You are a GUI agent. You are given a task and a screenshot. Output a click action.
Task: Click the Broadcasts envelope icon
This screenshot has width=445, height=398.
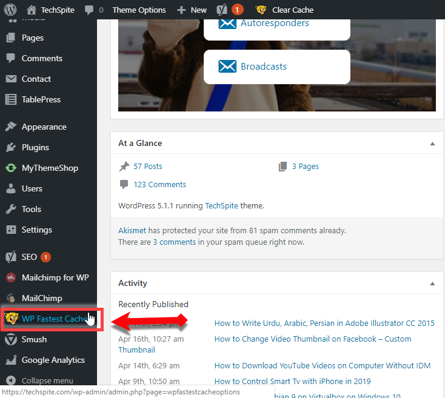coord(227,67)
